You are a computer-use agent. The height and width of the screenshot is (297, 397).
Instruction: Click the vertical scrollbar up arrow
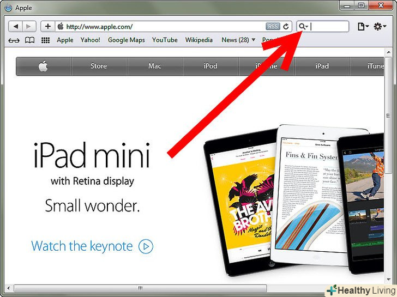tap(388, 52)
